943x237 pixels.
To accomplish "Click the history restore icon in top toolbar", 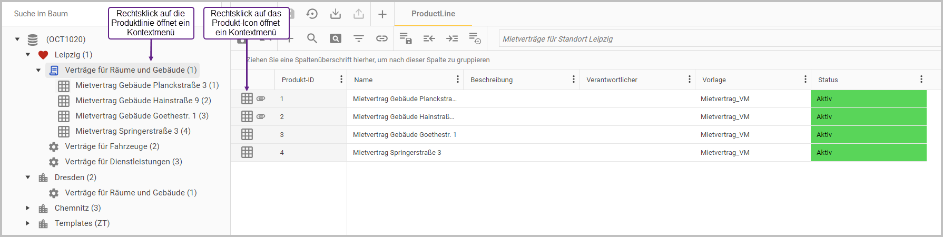I will click(x=312, y=14).
